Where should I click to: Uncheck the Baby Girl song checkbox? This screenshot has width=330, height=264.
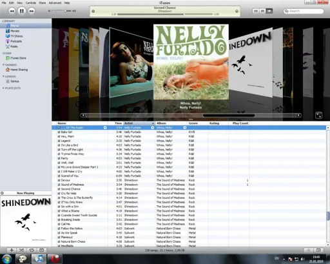[59, 132]
